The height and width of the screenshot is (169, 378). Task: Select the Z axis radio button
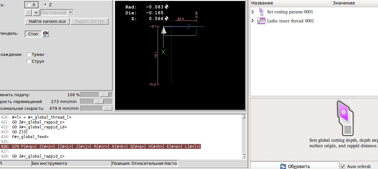(x=45, y=5)
